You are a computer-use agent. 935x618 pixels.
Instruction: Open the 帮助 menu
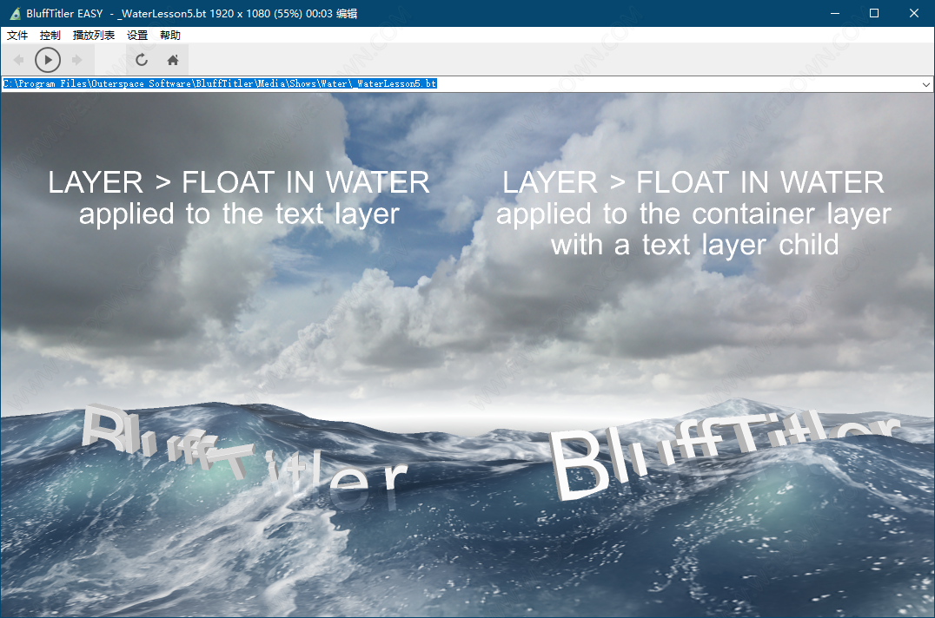coord(170,35)
